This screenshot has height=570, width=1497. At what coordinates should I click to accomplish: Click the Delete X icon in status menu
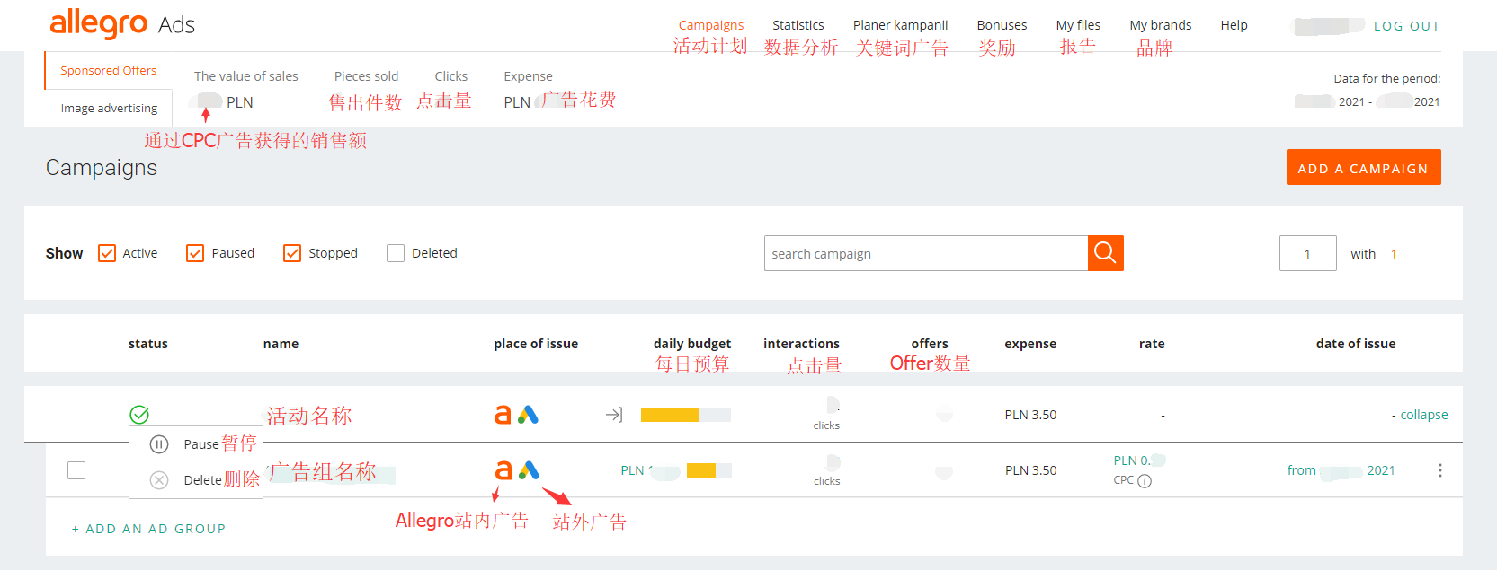click(159, 480)
